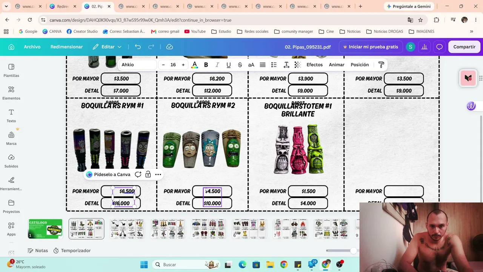483x272 pixels.
Task: Increase font size with plus button
Action: pos(183,65)
